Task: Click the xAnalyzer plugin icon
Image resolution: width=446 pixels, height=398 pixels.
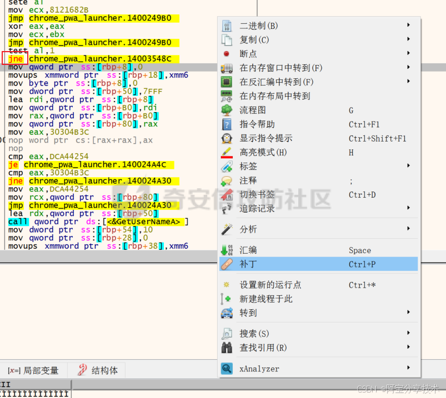Action: [227, 369]
